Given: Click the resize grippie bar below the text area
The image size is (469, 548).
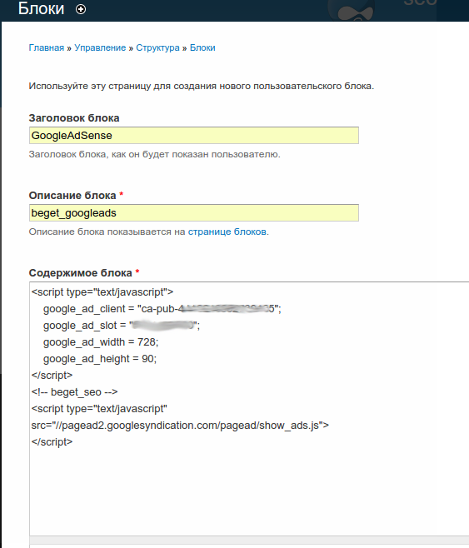Looking at the screenshot, I should [x=249, y=540].
